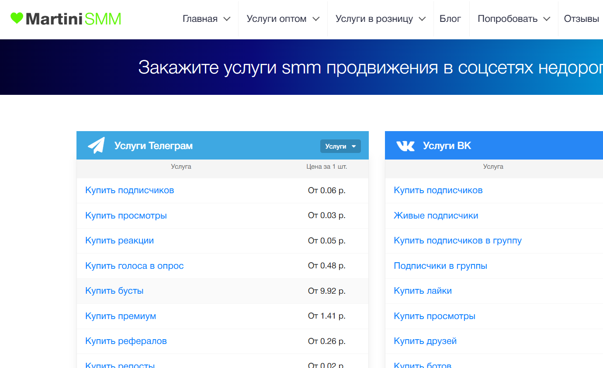Click the price От 0.05 р.
Screen dimensions: 603x368
pos(327,240)
